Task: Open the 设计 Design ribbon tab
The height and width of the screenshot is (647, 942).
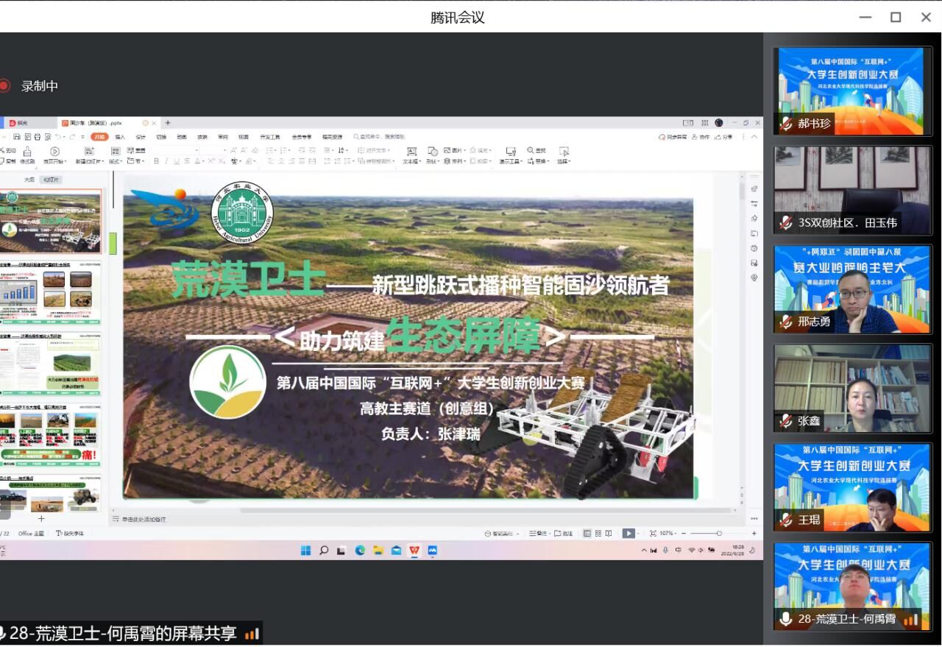Action: (141, 137)
